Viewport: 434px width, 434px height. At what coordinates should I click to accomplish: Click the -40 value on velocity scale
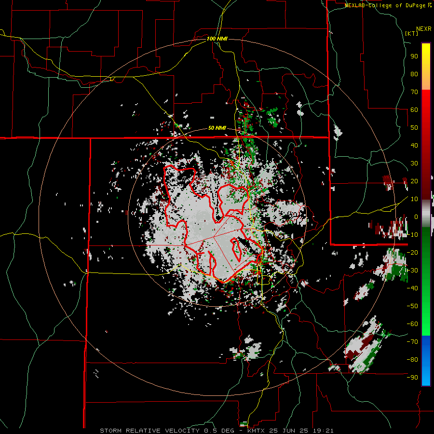[x=412, y=288]
